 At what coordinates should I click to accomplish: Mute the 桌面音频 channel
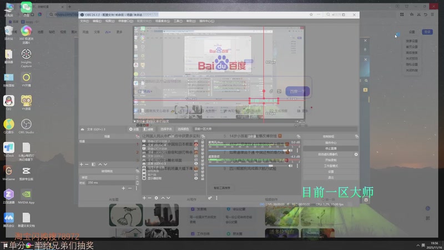click(x=290, y=166)
